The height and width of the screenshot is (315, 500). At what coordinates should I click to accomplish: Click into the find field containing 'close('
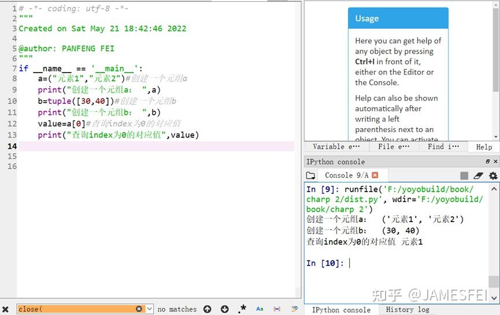tap(82, 309)
